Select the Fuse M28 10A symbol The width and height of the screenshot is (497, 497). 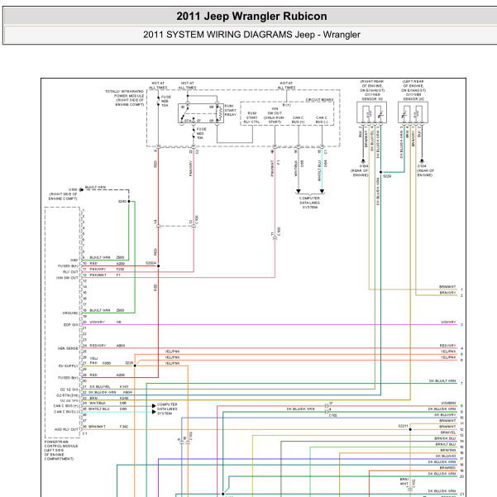159,101
